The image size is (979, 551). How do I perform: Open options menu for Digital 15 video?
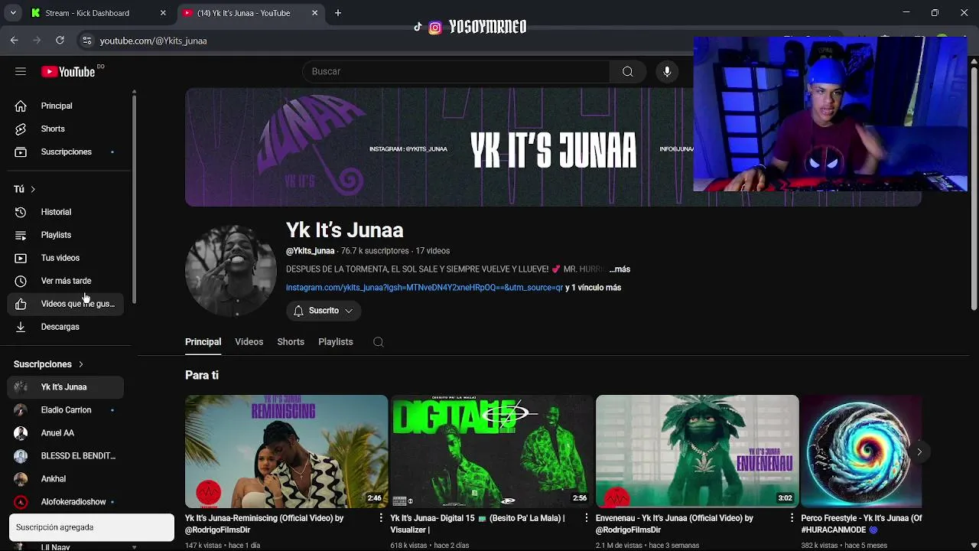pos(587,518)
